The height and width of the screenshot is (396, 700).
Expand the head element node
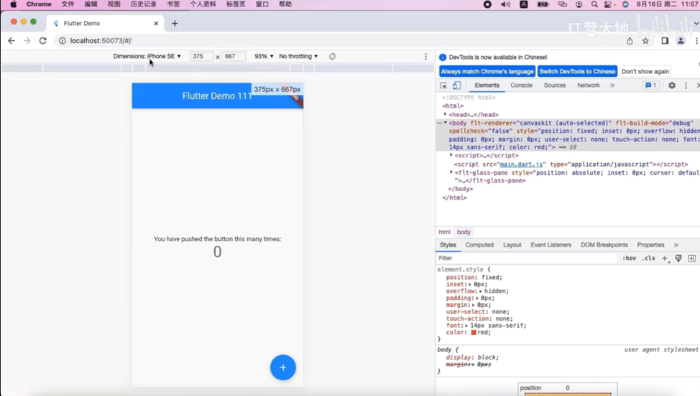446,114
